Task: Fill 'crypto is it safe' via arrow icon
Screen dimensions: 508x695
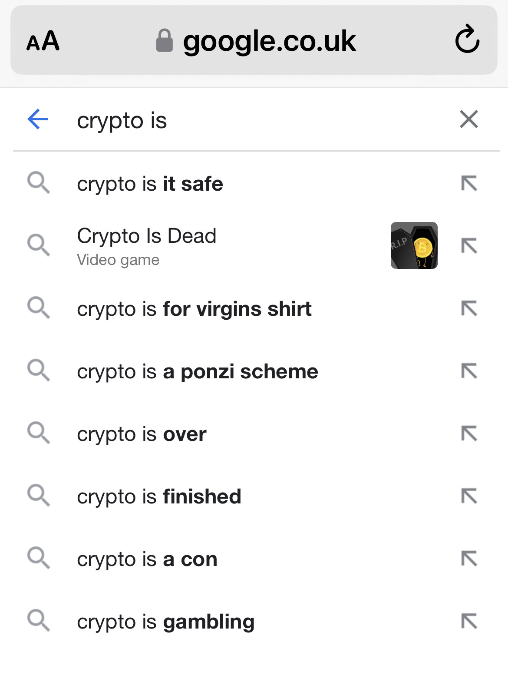Action: click(469, 183)
